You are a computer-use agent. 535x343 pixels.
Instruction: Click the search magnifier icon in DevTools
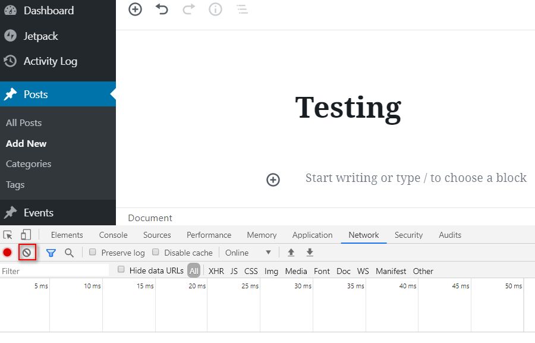coord(70,253)
